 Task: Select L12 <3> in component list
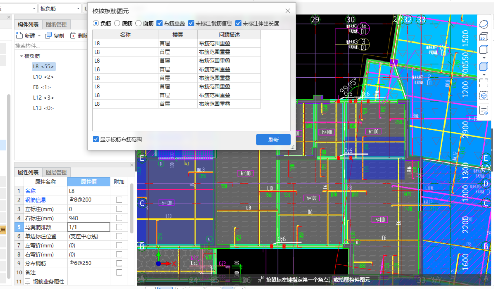point(43,97)
